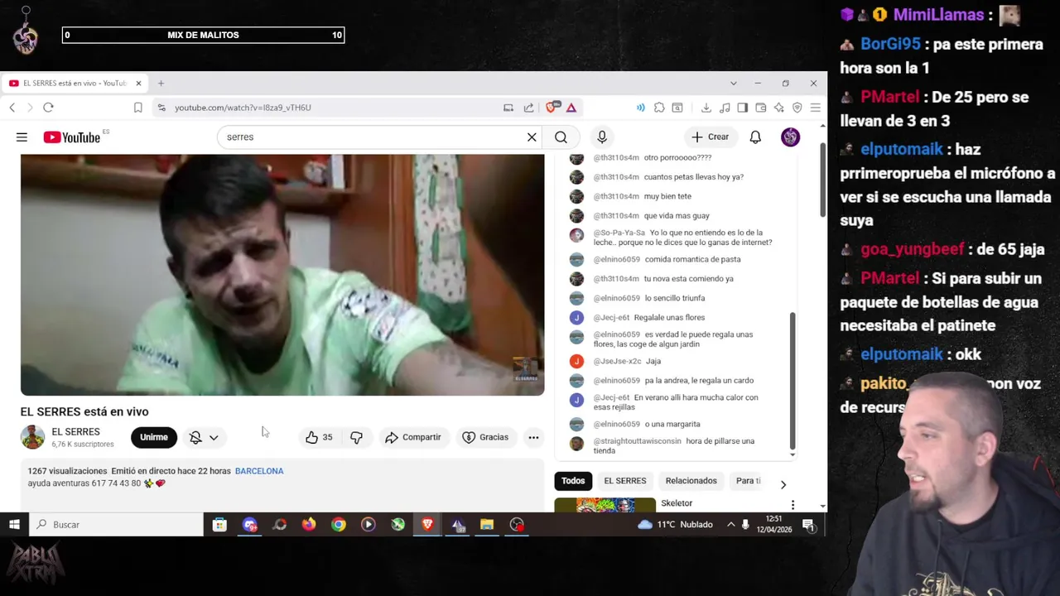Click the page vertical scrollbar
Screen dimensions: 1060x596
click(822, 180)
